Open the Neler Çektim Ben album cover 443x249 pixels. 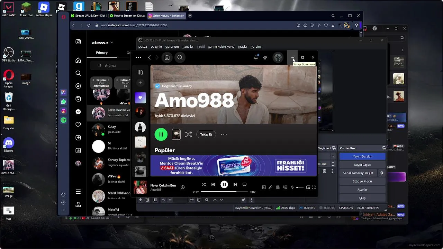point(140,187)
